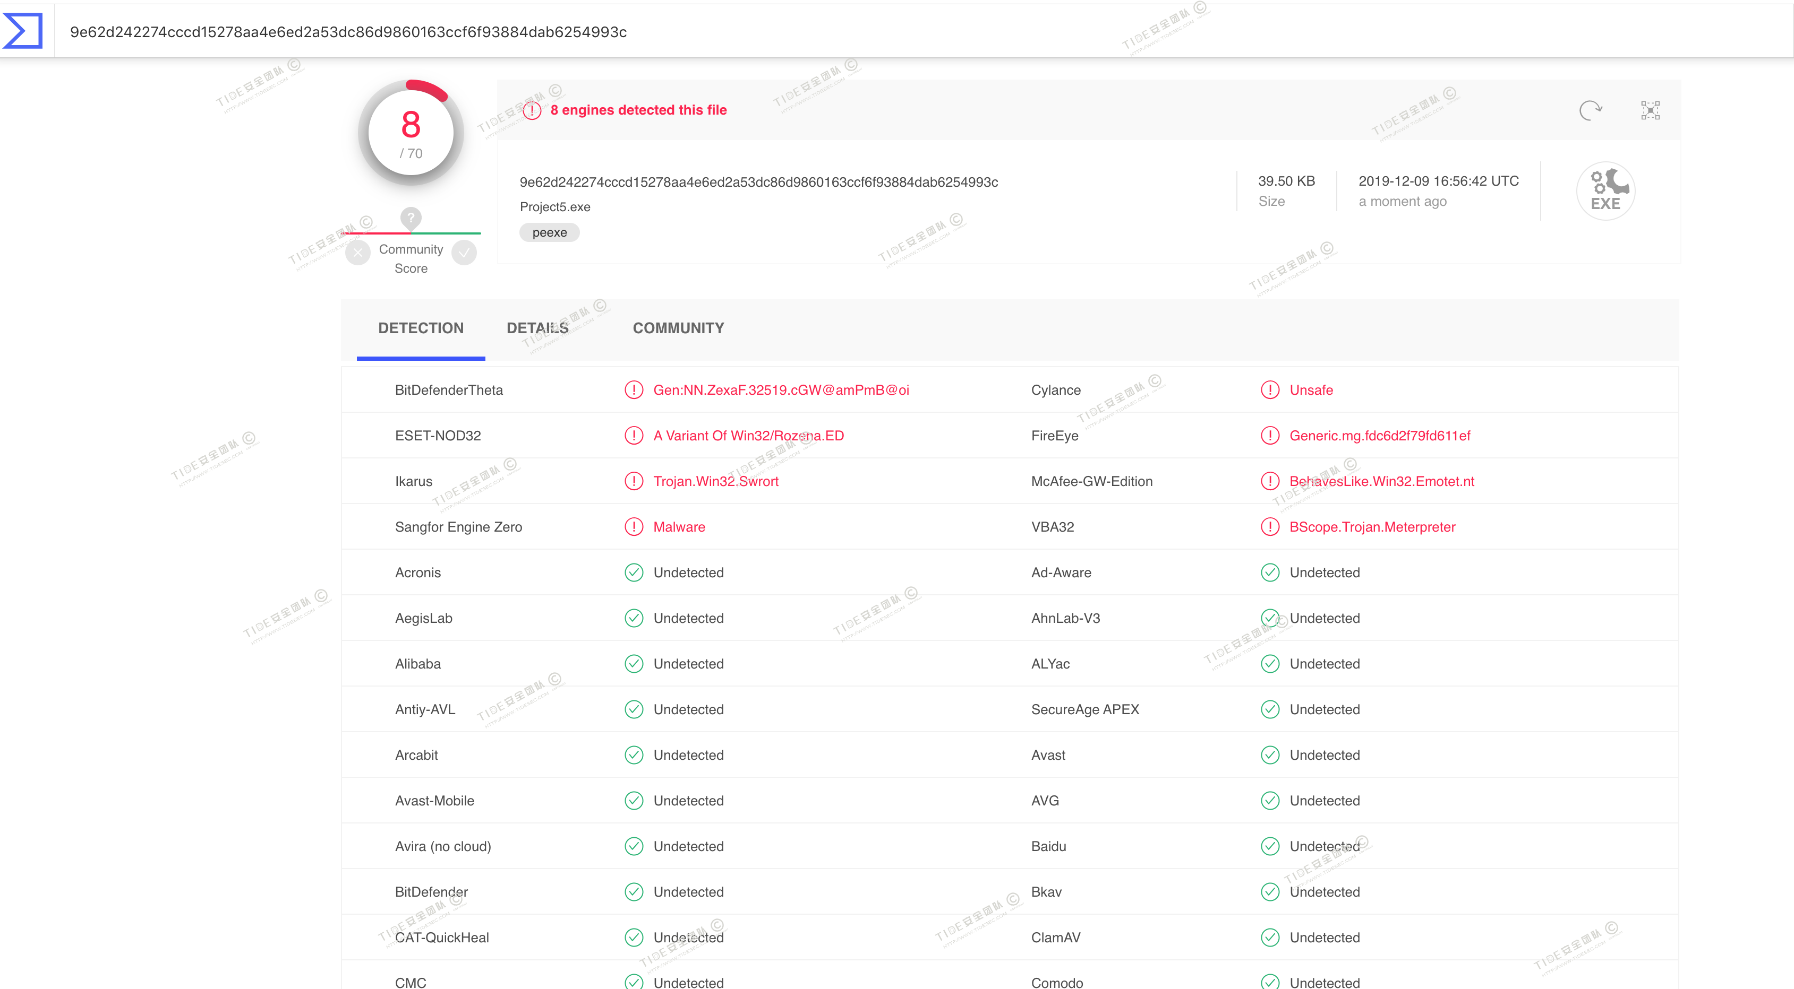The height and width of the screenshot is (989, 1794).
Task: Vote harmless with the checkmark community button
Action: click(x=464, y=252)
